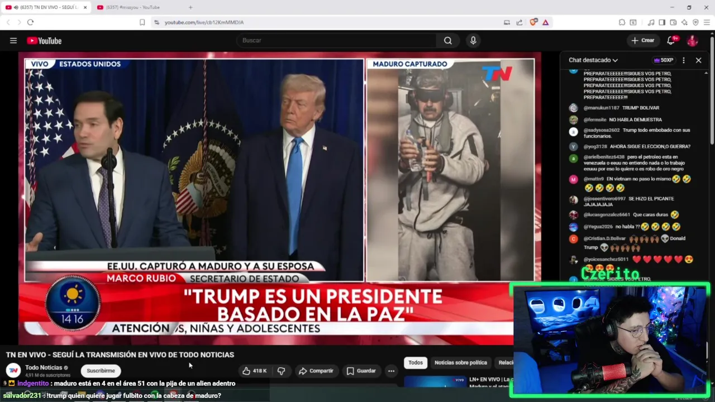
Task: Click chat user @fermsite
Action: tap(594, 119)
